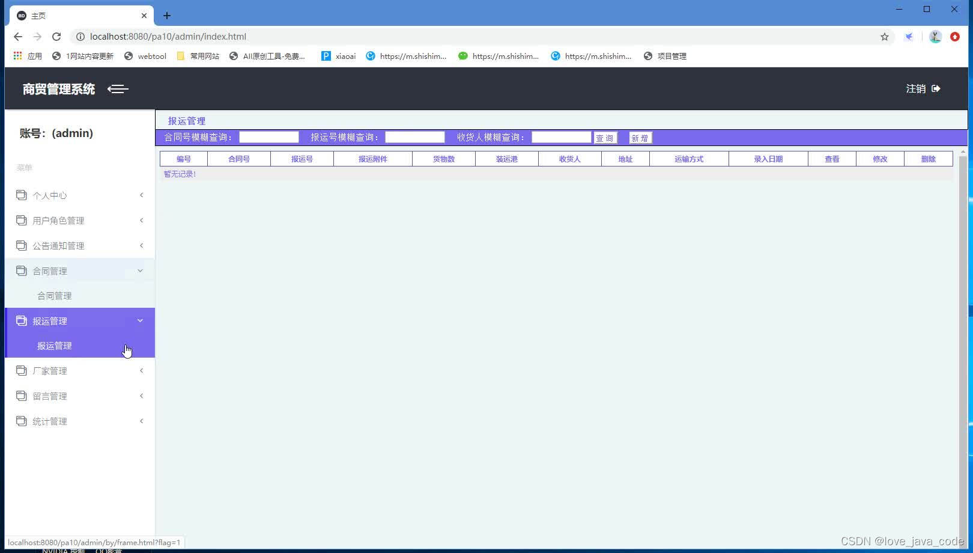This screenshot has height=553, width=973.
Task: Reload the page with refresh icon
Action: pyautogui.click(x=56, y=37)
